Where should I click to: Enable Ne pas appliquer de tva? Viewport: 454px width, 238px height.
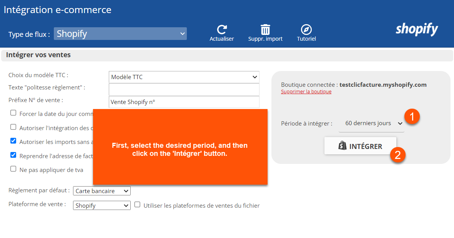pos(13,169)
